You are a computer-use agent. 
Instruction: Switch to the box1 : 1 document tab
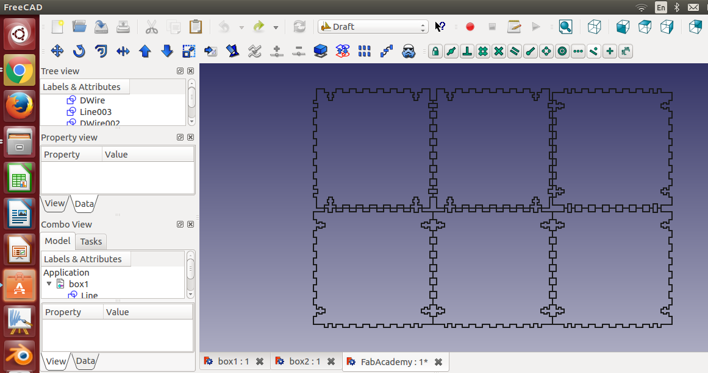coord(234,361)
